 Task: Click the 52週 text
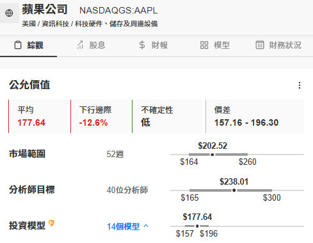pyautogui.click(x=115, y=154)
